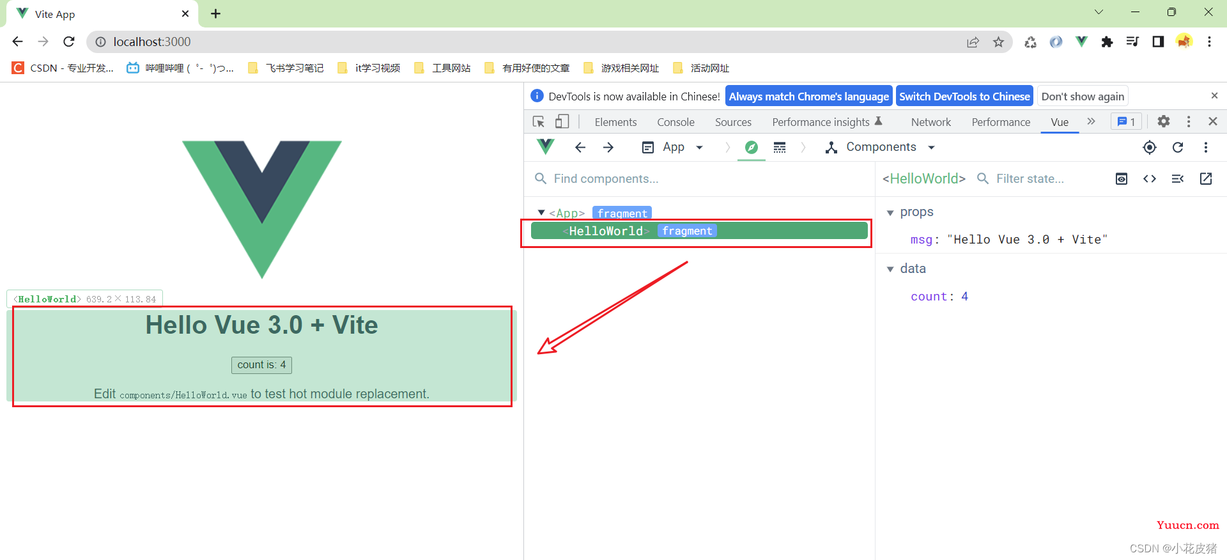Open the extensions puzzle icon
The height and width of the screenshot is (560, 1227).
click(1107, 42)
